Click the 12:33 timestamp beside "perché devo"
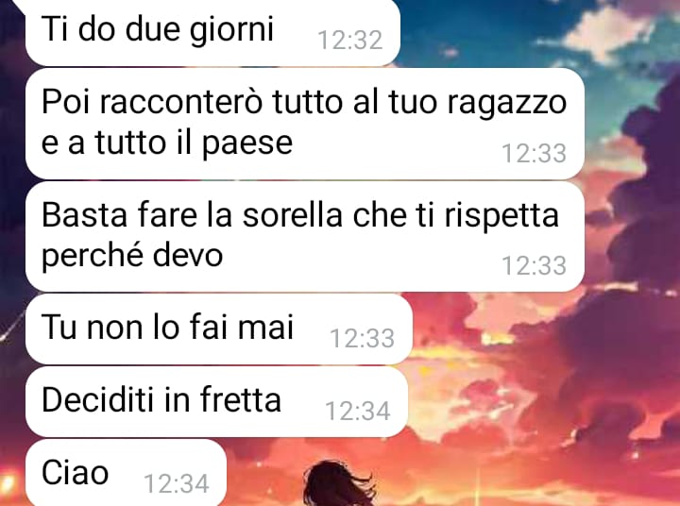Viewport: 680px width, 506px height. tap(534, 266)
